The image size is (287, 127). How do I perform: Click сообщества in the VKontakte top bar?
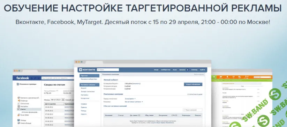[166, 70]
